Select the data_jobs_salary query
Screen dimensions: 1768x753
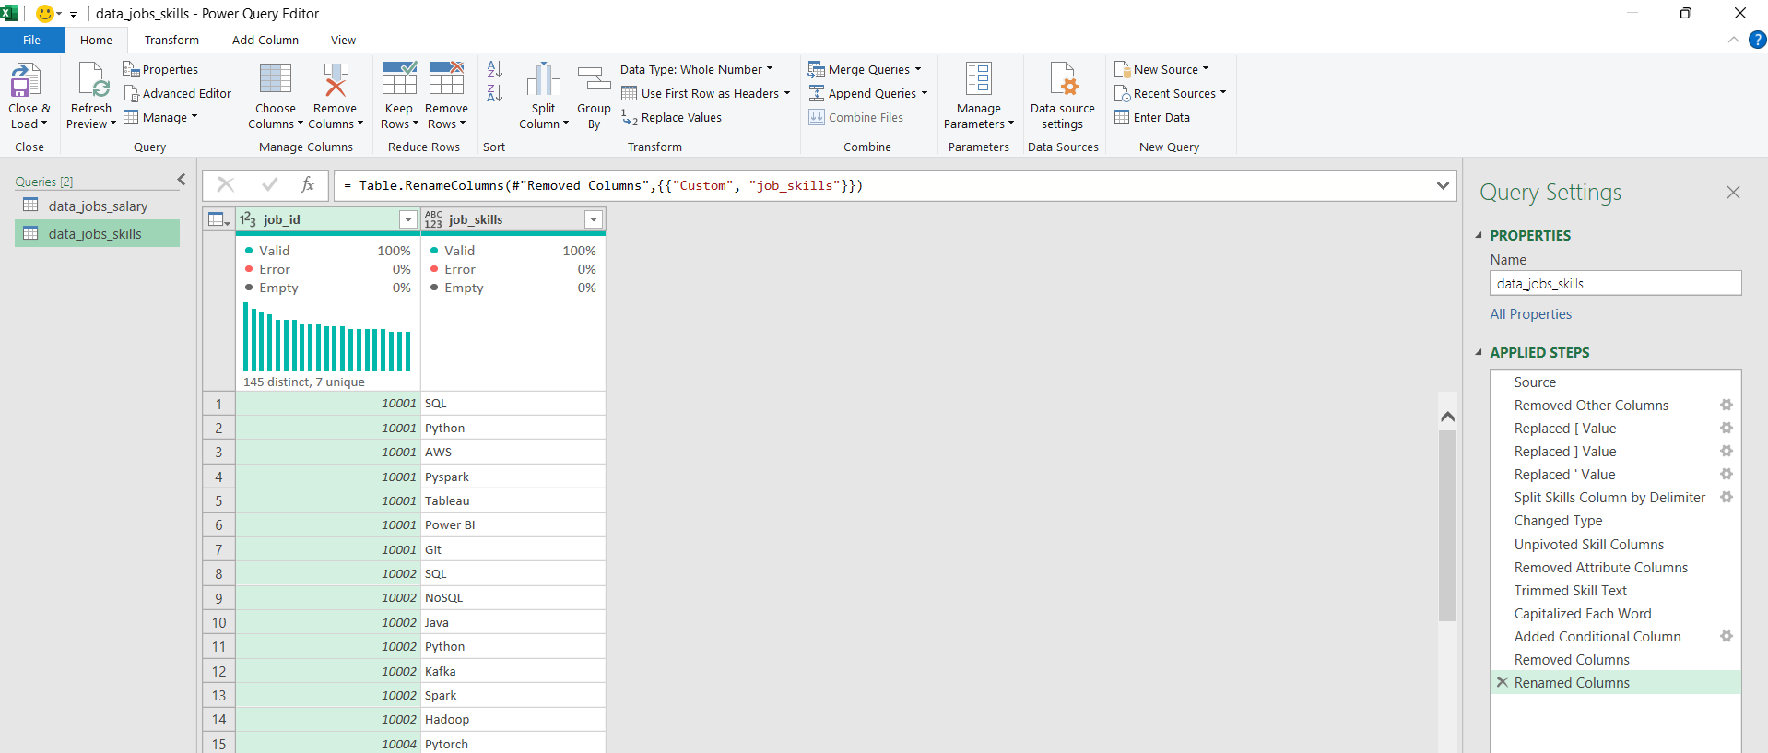point(98,206)
